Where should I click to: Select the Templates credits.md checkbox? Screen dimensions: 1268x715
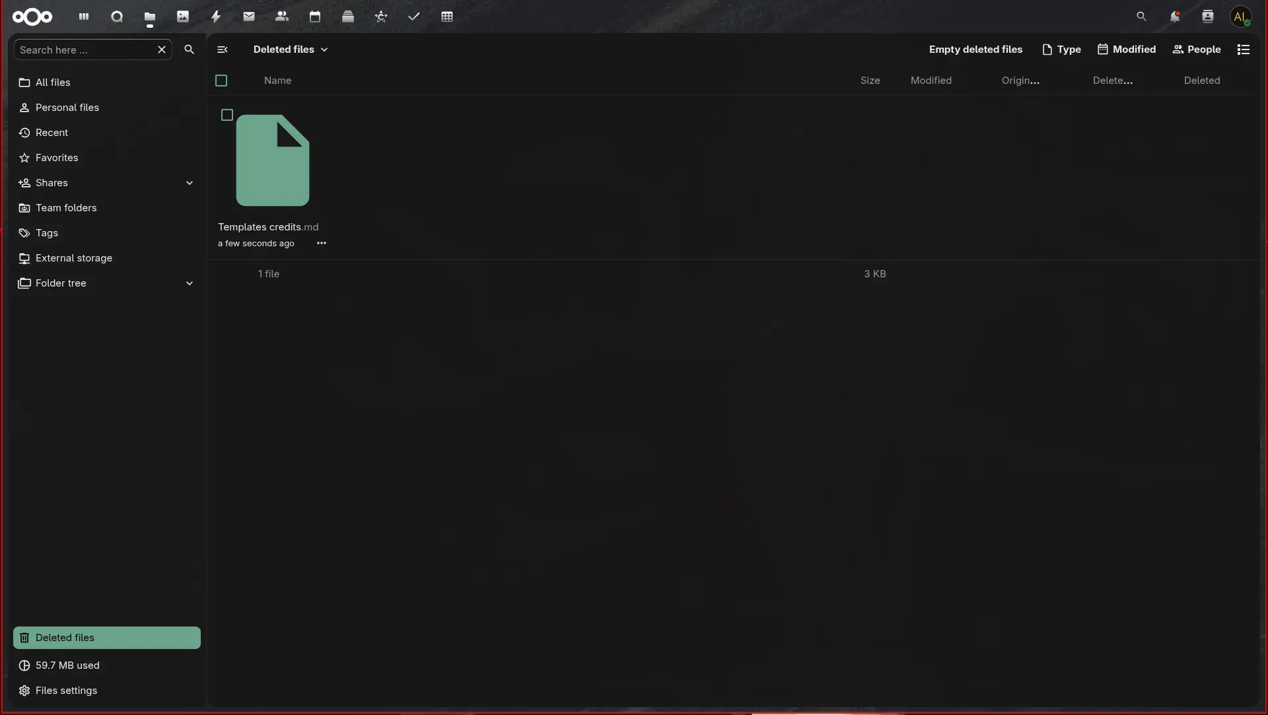(x=227, y=115)
